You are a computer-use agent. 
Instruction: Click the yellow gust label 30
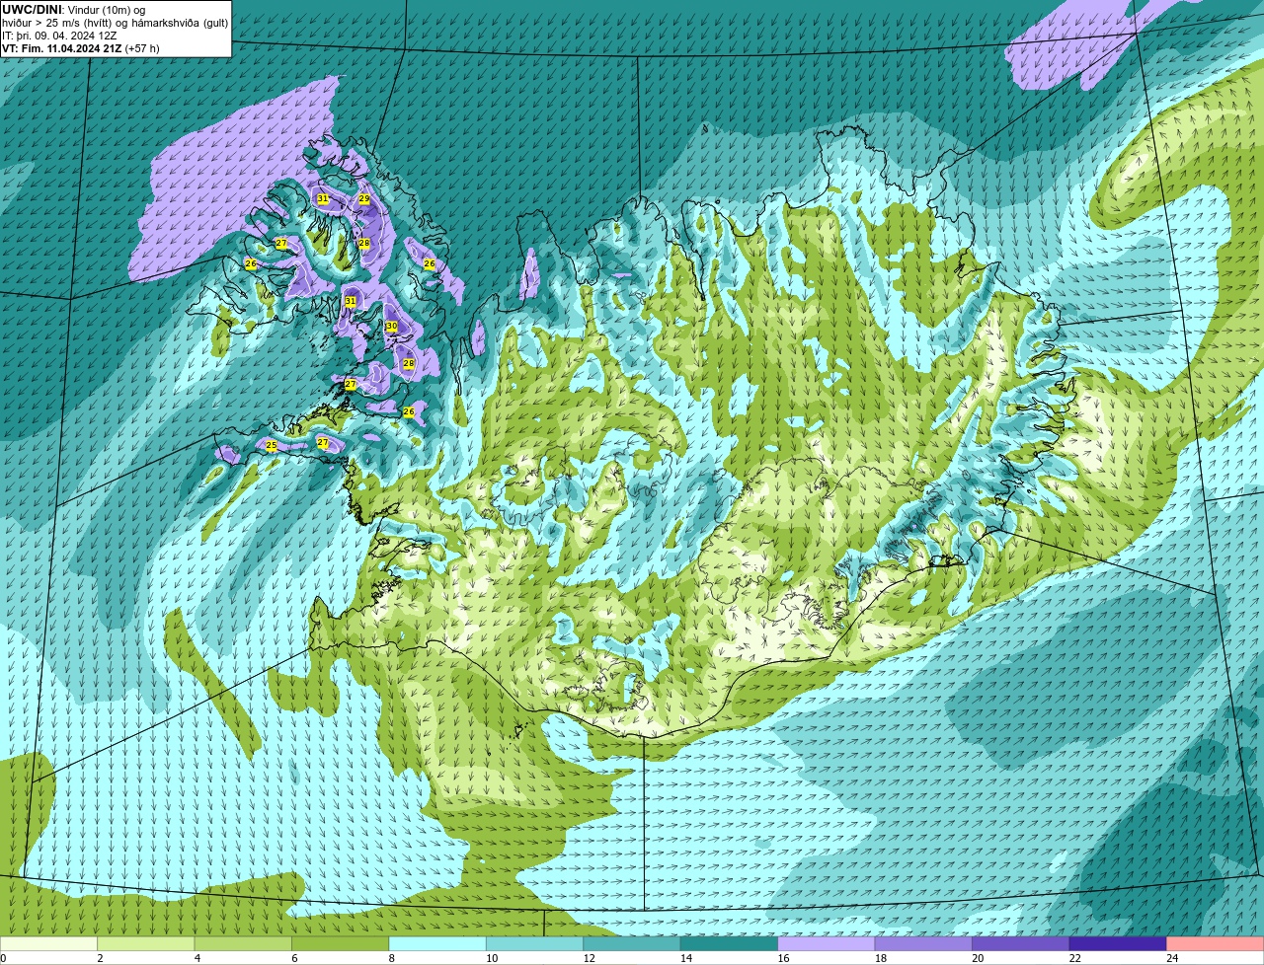click(391, 327)
